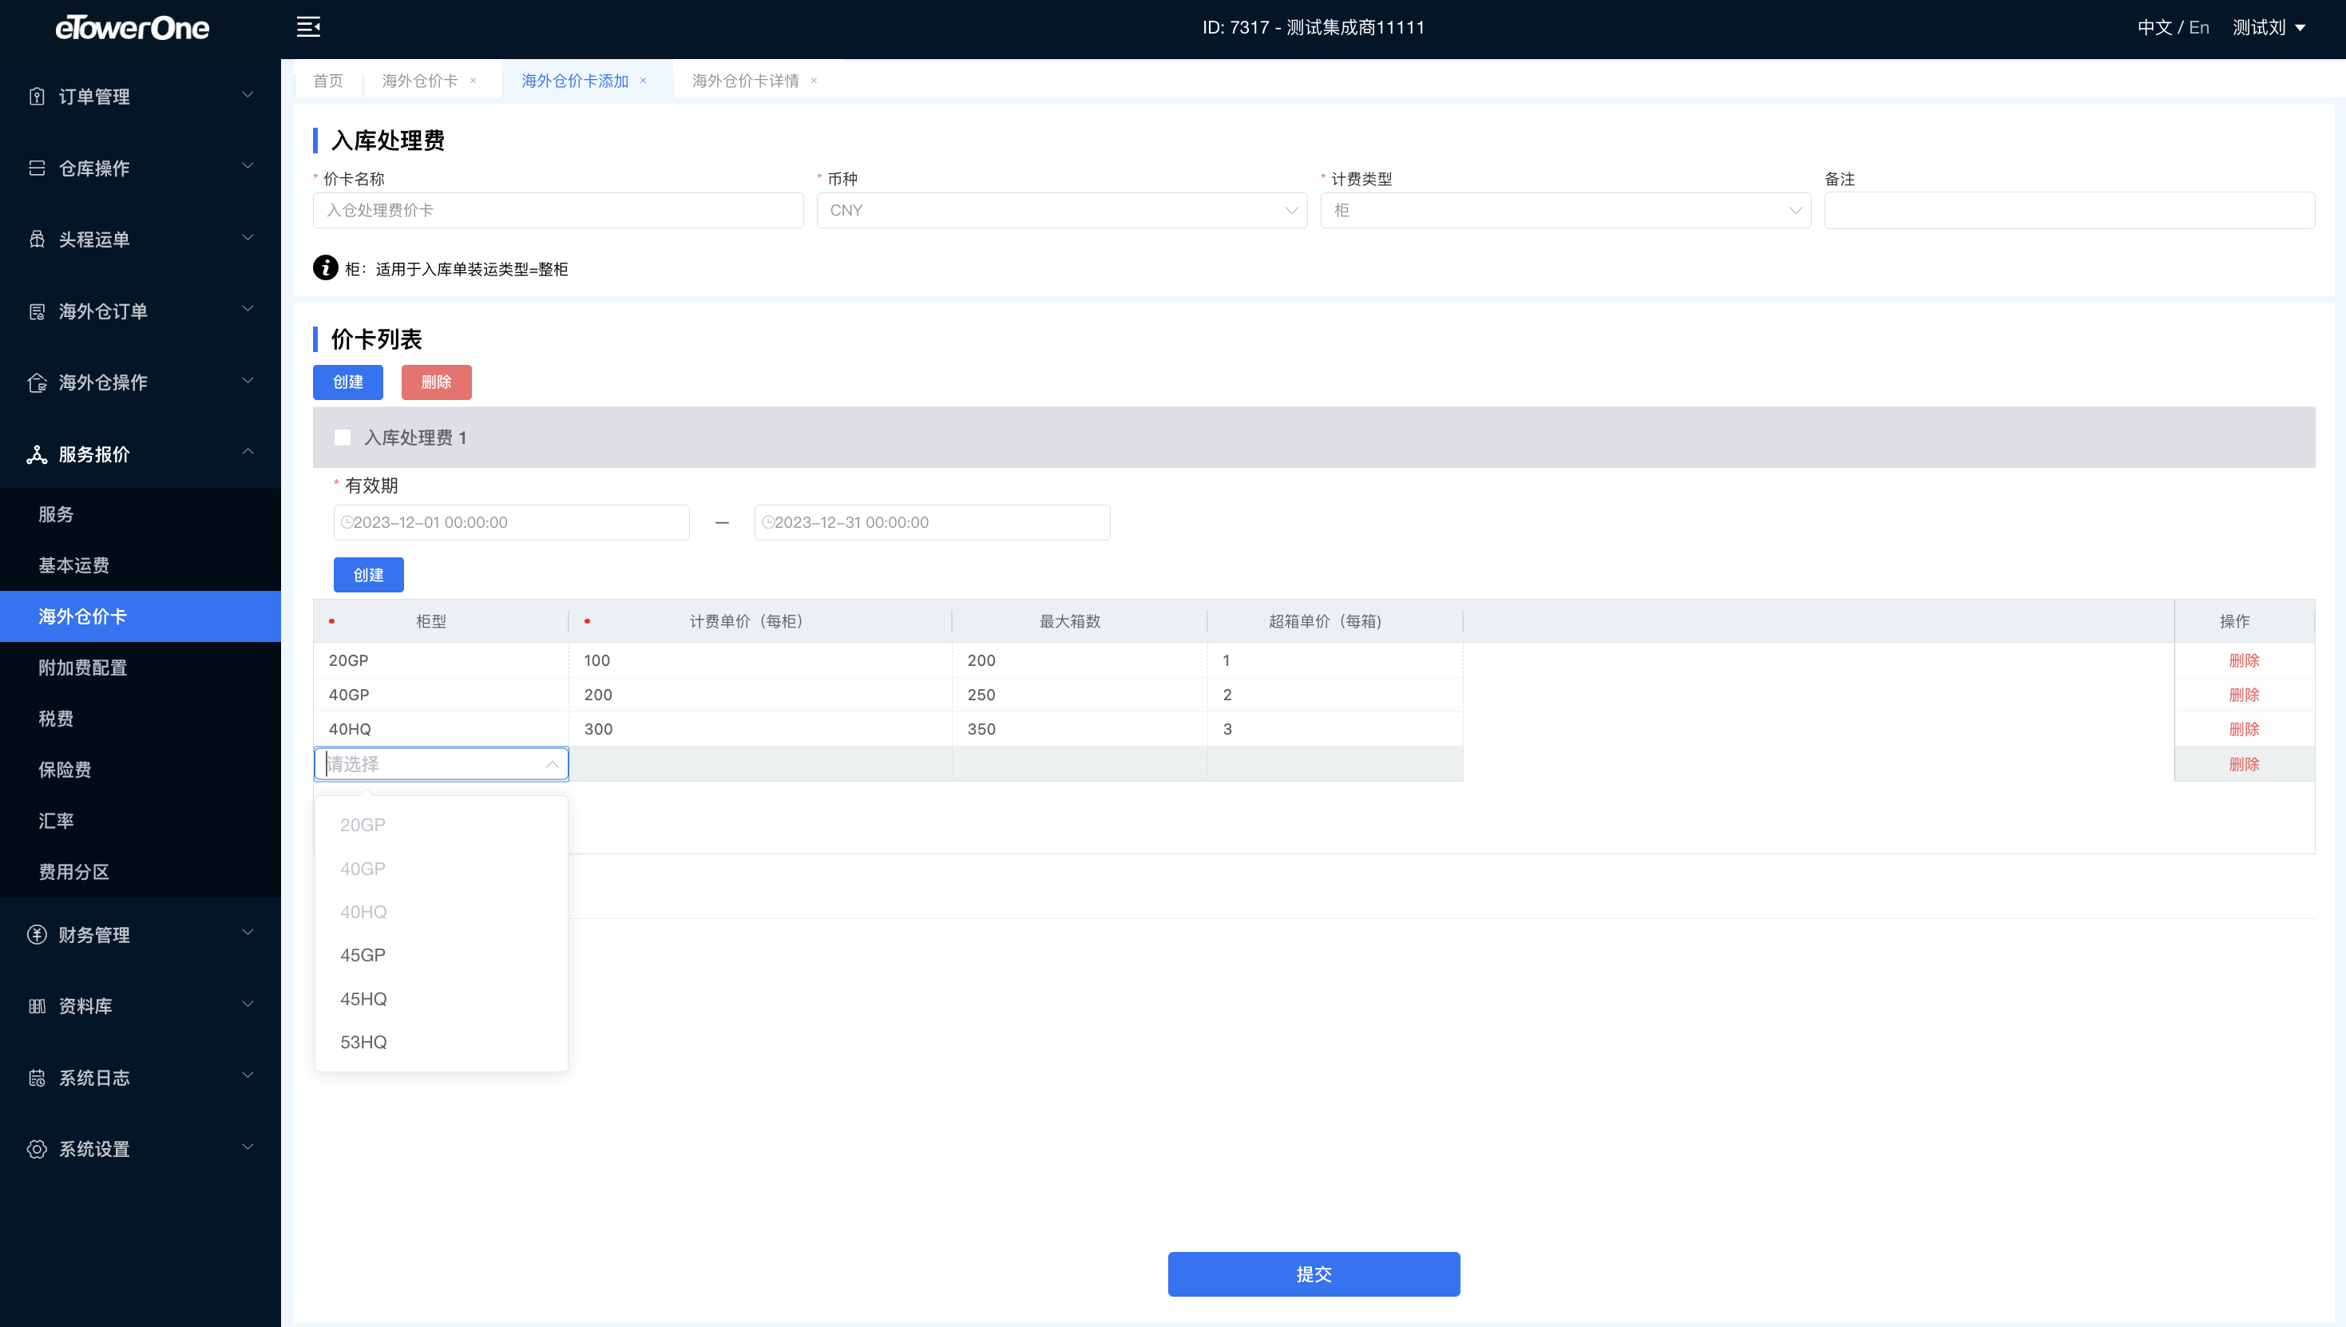Open 服务 in the sidebar submenu
Viewport: 2346px width, 1327px height.
141,514
